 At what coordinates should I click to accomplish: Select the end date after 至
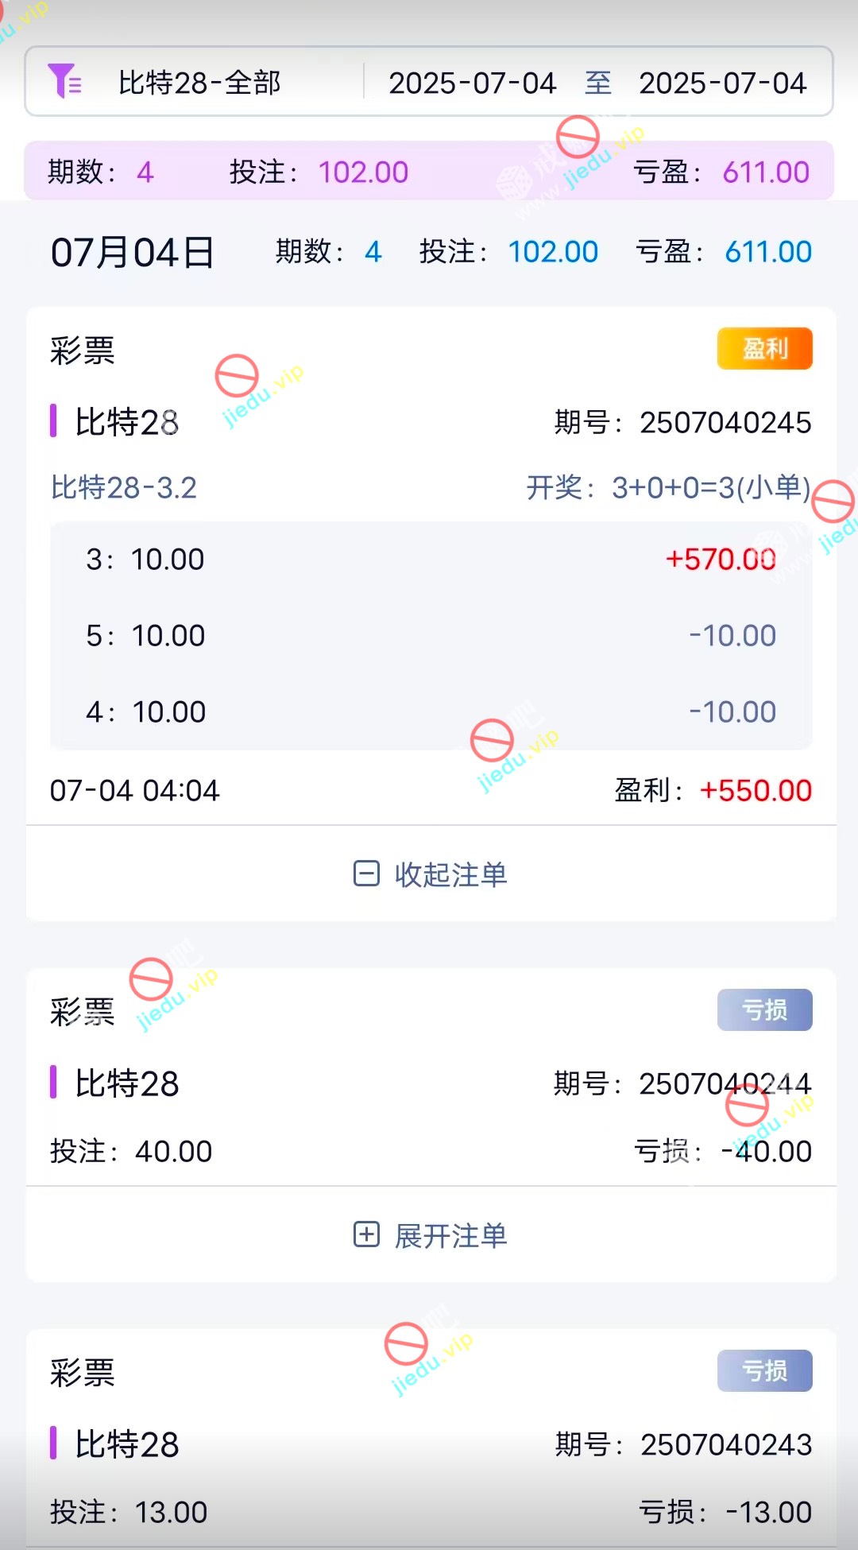point(722,83)
